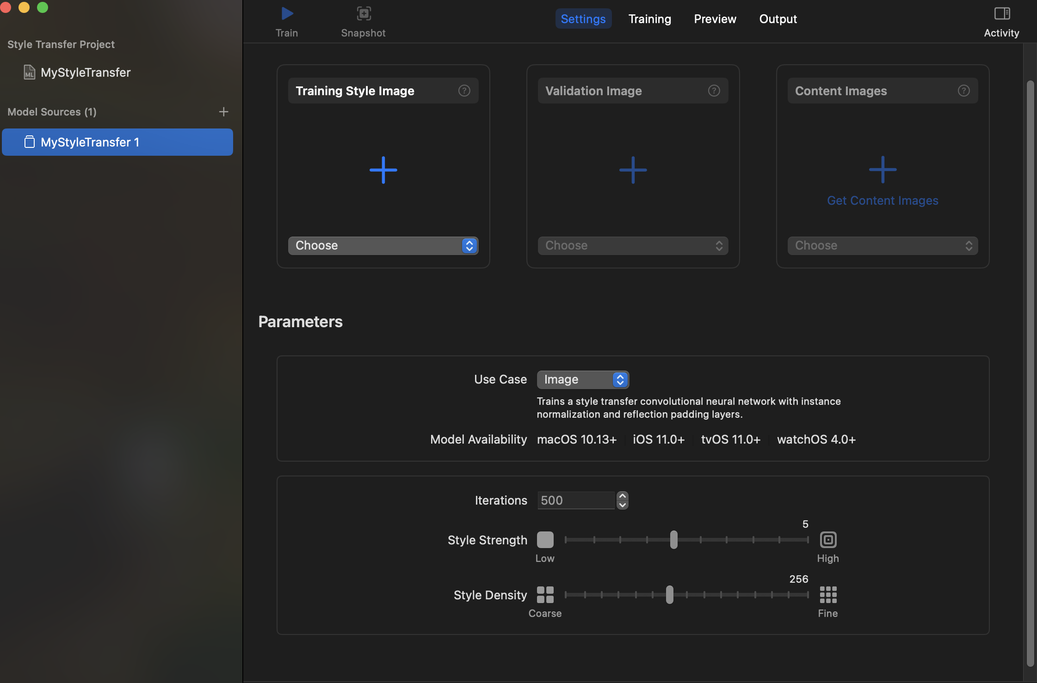
Task: Open the Use Case Image dropdown
Action: click(583, 379)
